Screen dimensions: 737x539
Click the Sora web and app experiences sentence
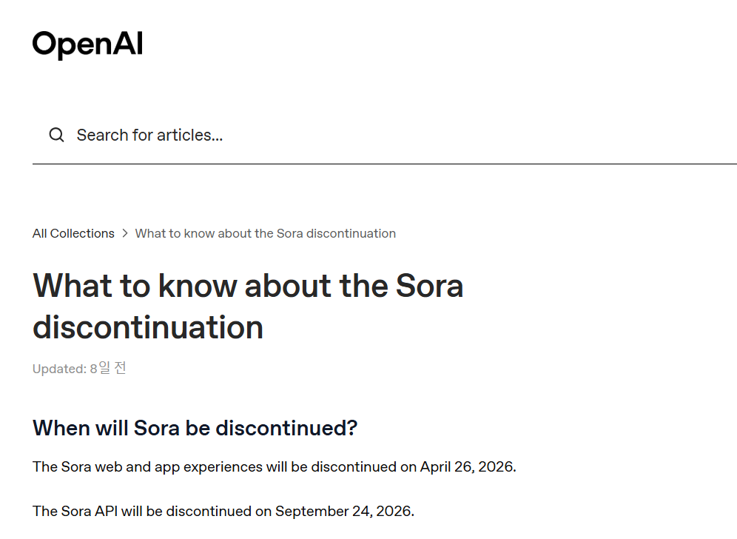pos(274,466)
